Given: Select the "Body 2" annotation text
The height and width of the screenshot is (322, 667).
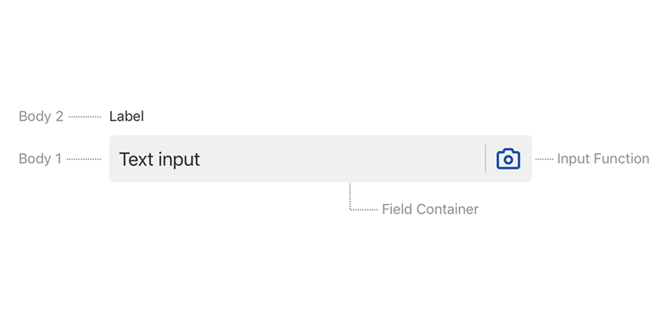Looking at the screenshot, I should tap(41, 117).
